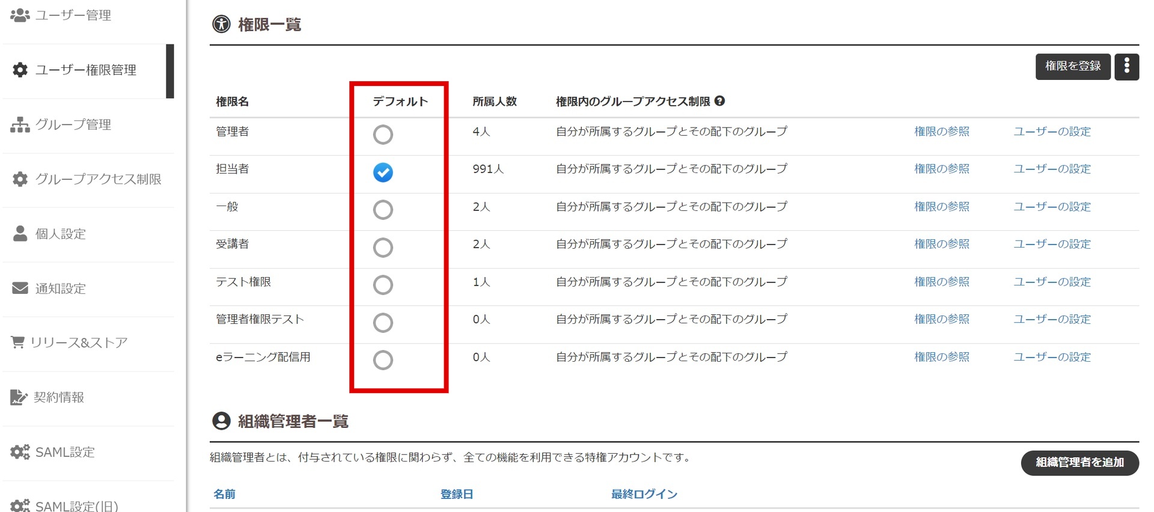The height and width of the screenshot is (512, 1154).
Task: Open 通知設定 in the sidebar
Action: pos(61,288)
